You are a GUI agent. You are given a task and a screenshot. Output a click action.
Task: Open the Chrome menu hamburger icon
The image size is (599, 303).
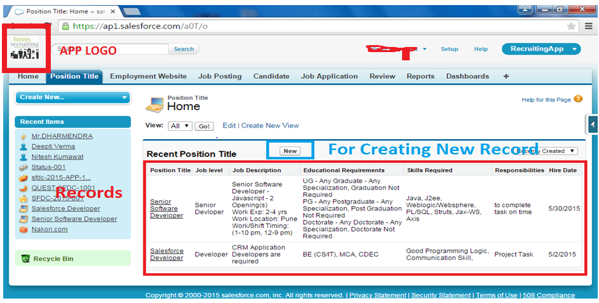(589, 26)
